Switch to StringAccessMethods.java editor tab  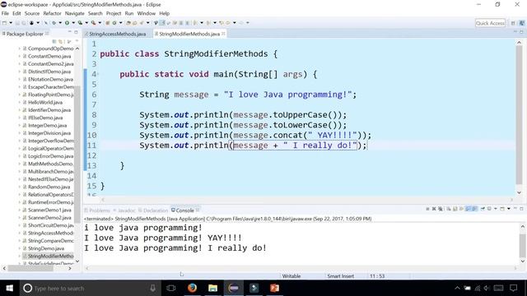117,34
